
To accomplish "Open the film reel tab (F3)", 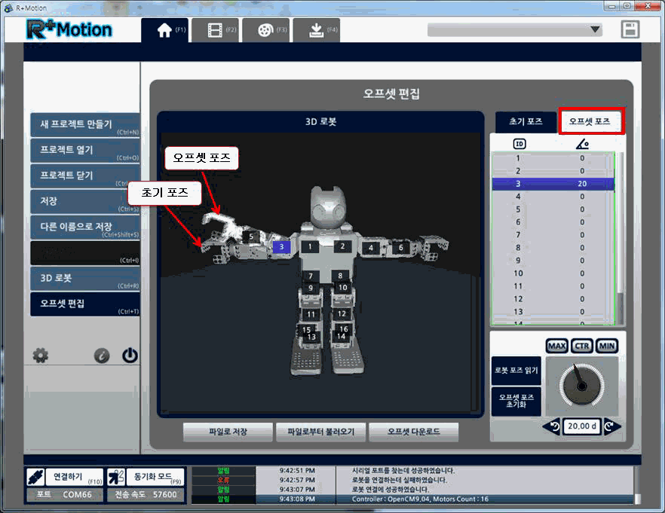I will point(265,30).
